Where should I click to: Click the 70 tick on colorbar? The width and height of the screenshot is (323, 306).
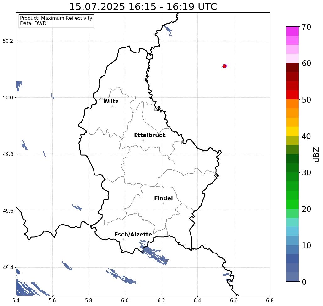[306, 27]
